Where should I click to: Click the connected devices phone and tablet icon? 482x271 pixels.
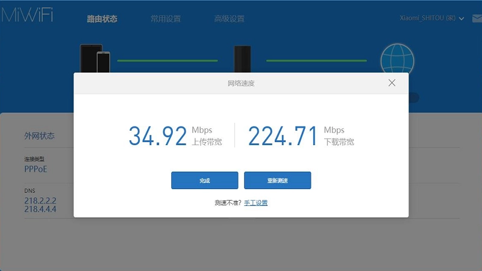tap(95, 58)
